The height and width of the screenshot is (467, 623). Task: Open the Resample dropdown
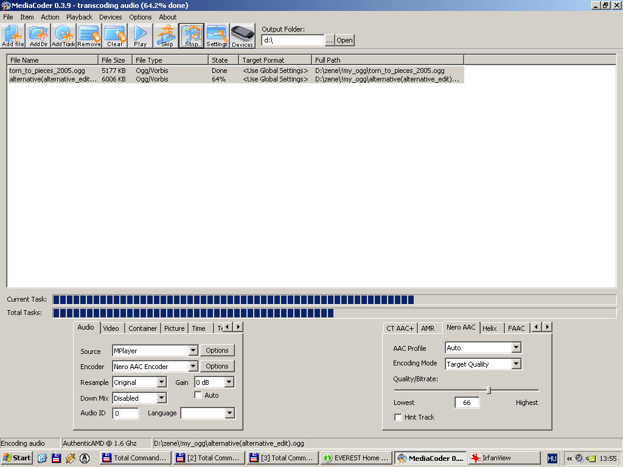pos(161,382)
